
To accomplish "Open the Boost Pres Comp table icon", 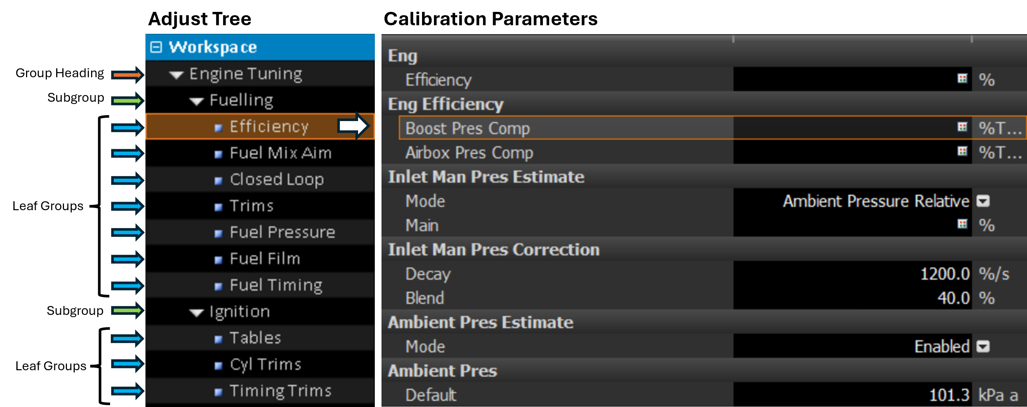I will (x=962, y=127).
